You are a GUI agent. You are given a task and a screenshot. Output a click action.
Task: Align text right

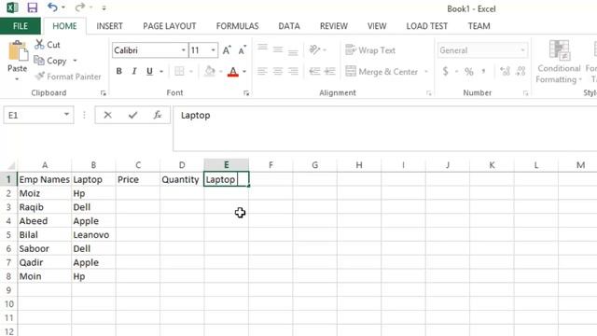pos(293,71)
